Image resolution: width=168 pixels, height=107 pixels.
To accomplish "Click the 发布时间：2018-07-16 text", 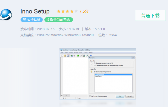I will pos(37,29).
